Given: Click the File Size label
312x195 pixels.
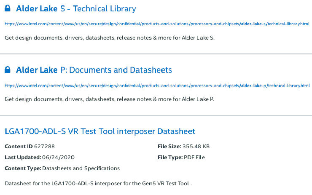Looking at the screenshot, I should (169, 147).
